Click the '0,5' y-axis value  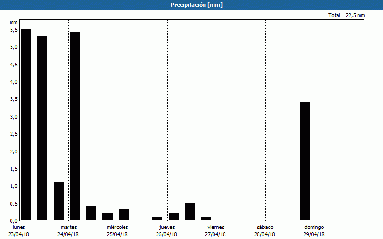point(14,204)
